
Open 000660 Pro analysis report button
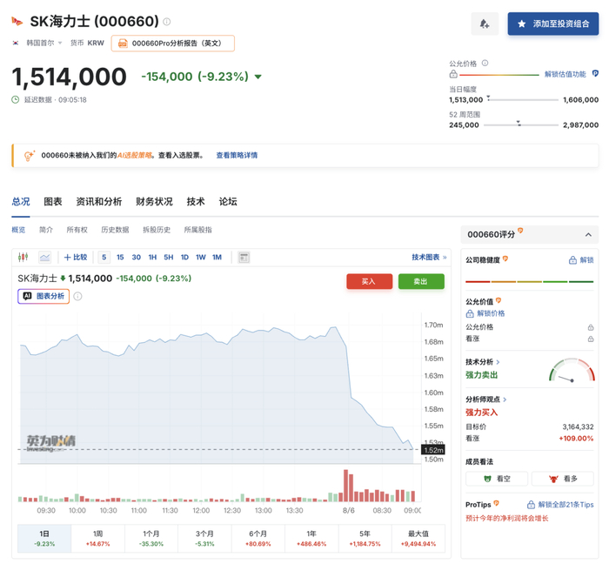173,44
